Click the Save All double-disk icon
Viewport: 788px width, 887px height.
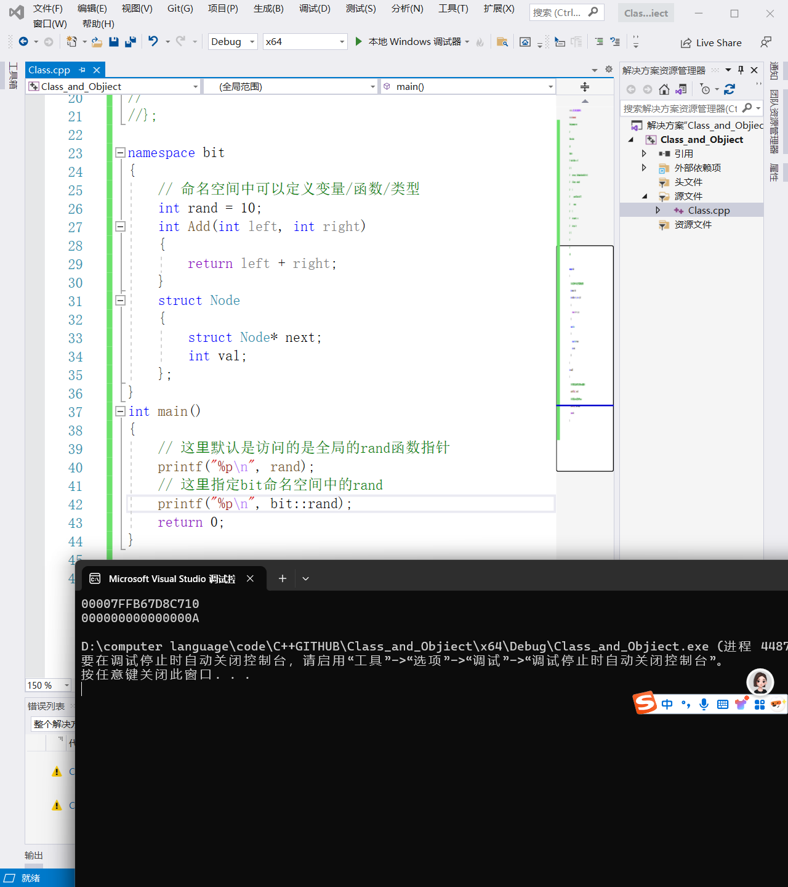tap(130, 41)
